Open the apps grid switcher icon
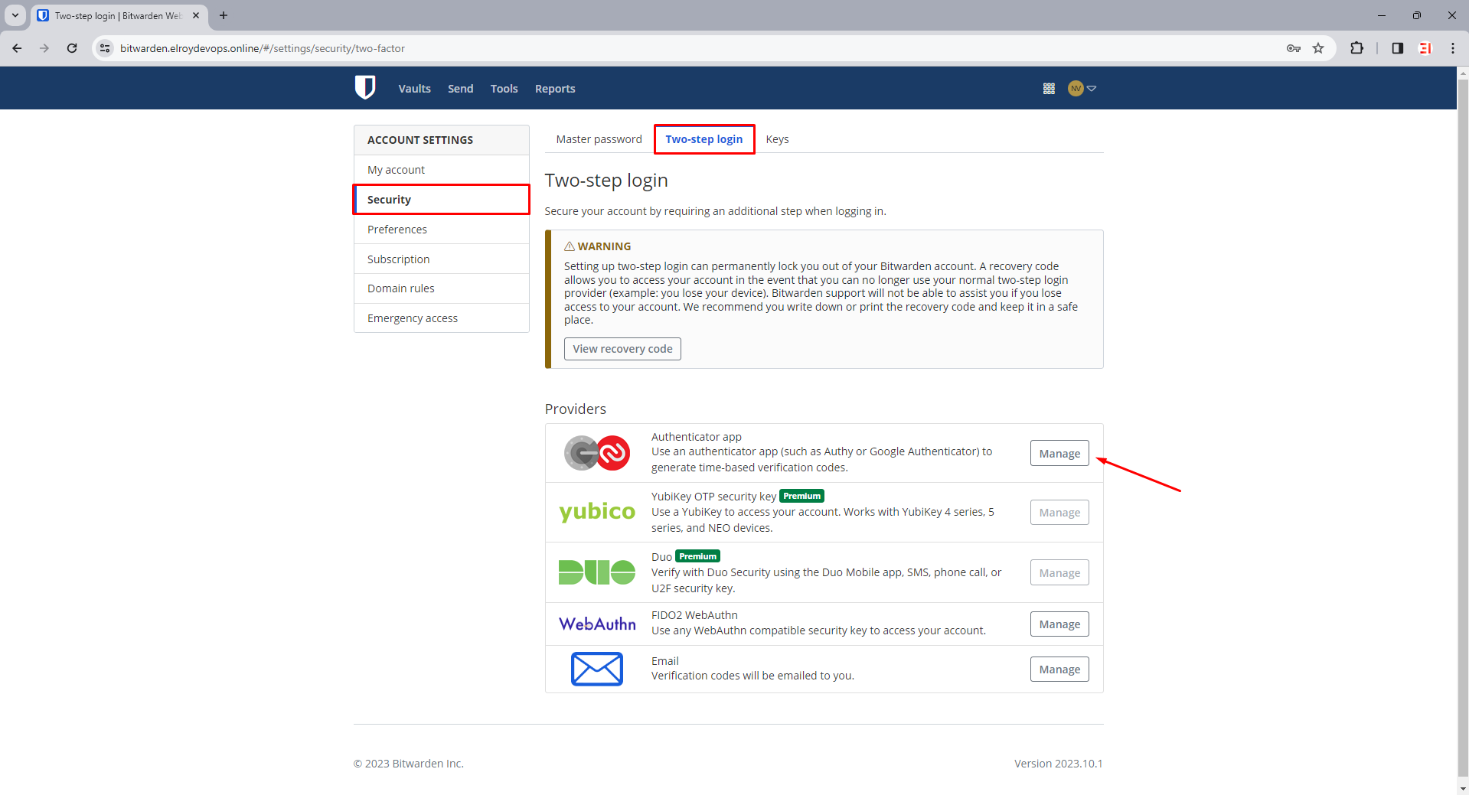 click(x=1049, y=89)
